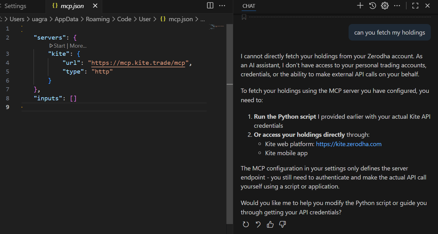Click the bookmark icon in chat
Screen dimensions: 438x234
(x=244, y=17)
